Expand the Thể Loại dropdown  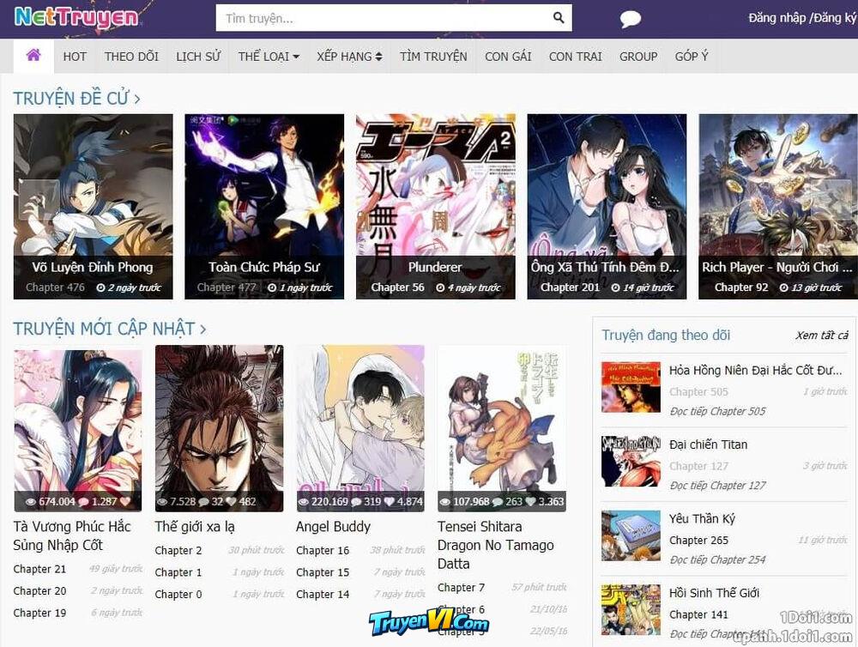pos(269,57)
